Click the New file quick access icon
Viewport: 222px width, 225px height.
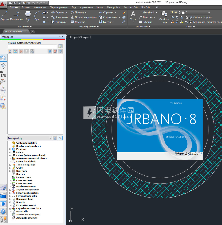click(x=10, y=3)
